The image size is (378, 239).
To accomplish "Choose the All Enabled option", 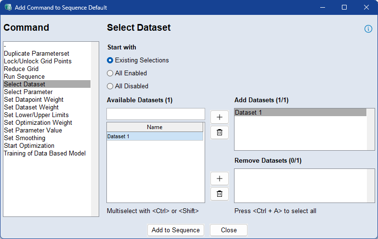I will click(110, 73).
